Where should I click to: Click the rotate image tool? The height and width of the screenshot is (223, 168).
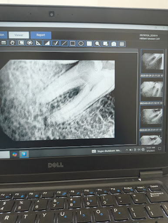tap(30, 43)
